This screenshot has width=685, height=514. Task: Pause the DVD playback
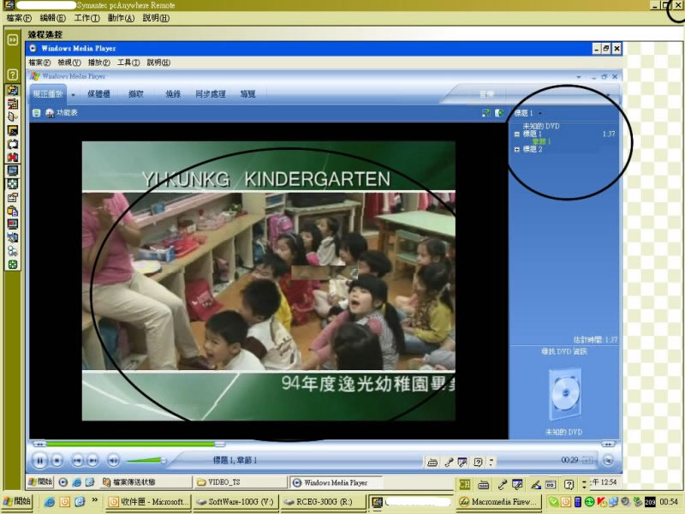(39, 460)
